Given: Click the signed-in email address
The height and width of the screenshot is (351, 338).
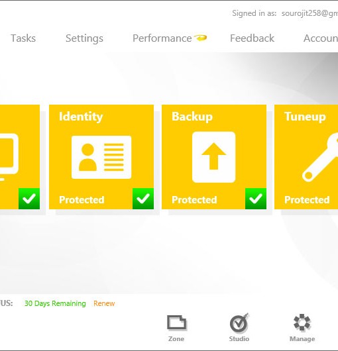Looking at the screenshot, I should click(x=310, y=13).
